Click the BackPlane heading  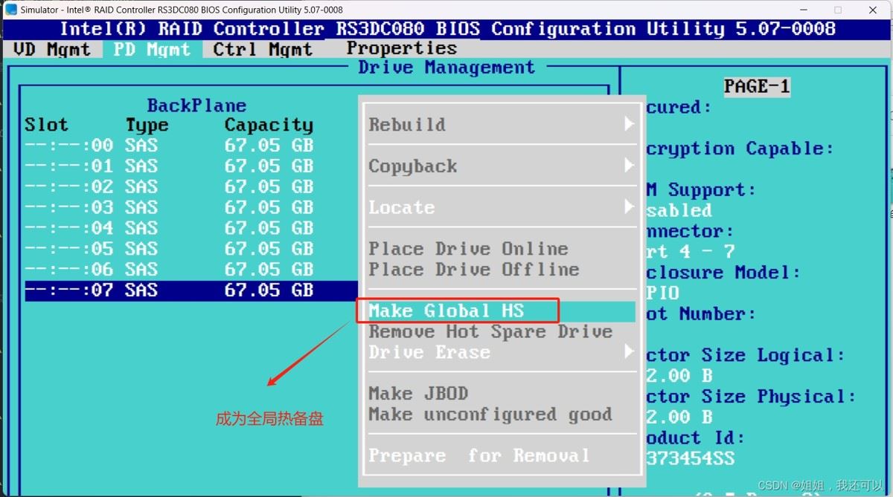pos(196,105)
